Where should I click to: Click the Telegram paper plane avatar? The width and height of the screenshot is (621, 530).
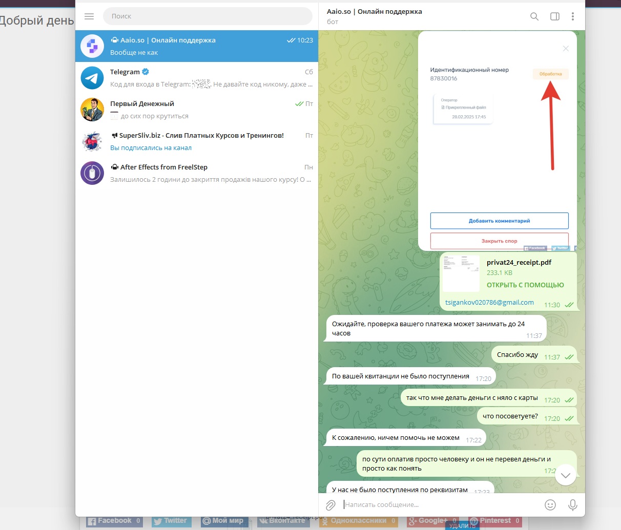tap(92, 78)
